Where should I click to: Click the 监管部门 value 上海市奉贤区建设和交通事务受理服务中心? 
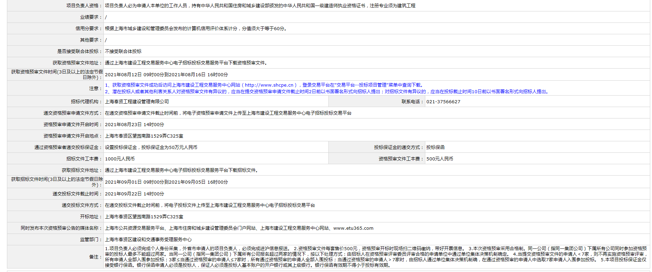click(x=148, y=240)
